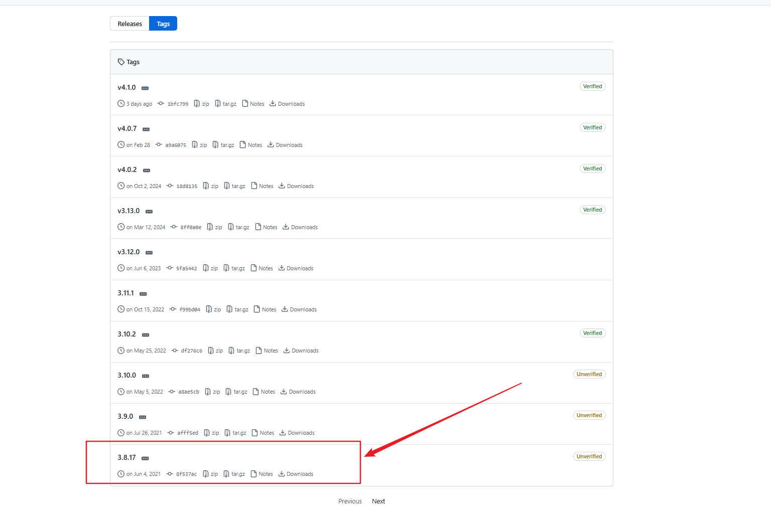This screenshot has width=771, height=517.
Task: Expand ellipsis details for v4.0.7 tag
Action: 146,129
